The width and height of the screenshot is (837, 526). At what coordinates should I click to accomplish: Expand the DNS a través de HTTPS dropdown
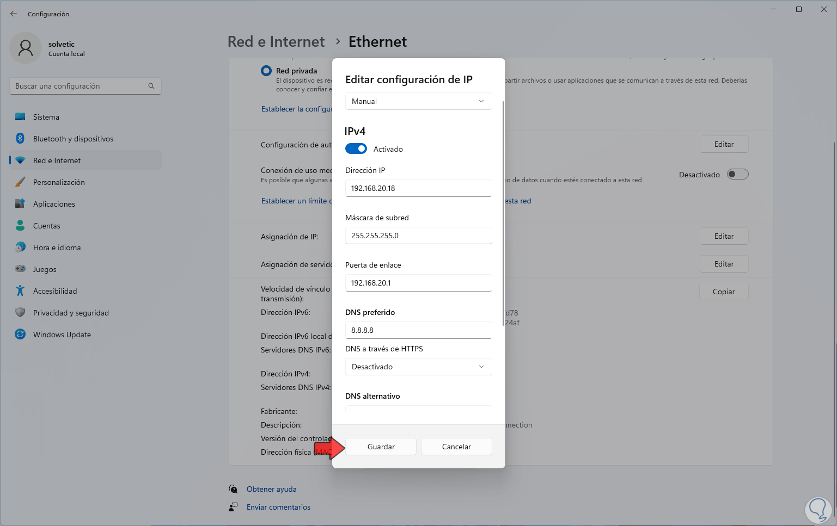[x=418, y=367]
